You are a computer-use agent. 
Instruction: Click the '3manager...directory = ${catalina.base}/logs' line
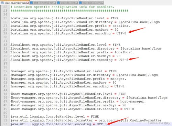tap(84, 75)
